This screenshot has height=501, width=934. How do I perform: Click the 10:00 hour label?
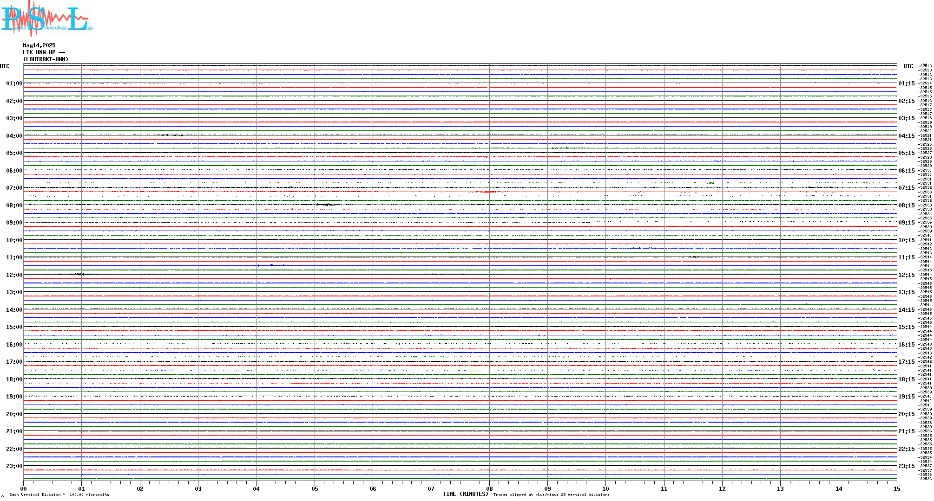pos(14,240)
